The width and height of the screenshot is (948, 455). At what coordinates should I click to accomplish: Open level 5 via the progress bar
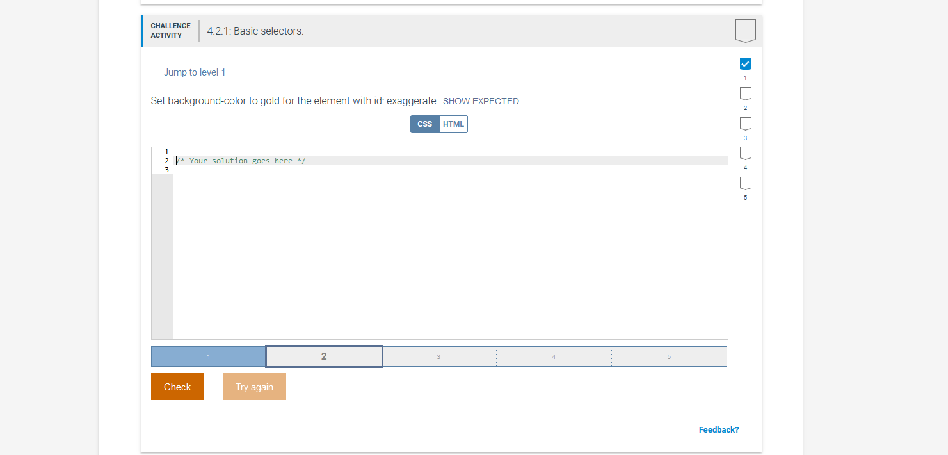click(669, 356)
